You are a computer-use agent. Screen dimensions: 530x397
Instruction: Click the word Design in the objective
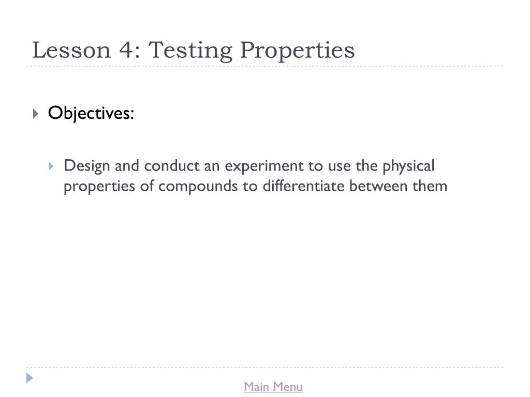(86, 166)
